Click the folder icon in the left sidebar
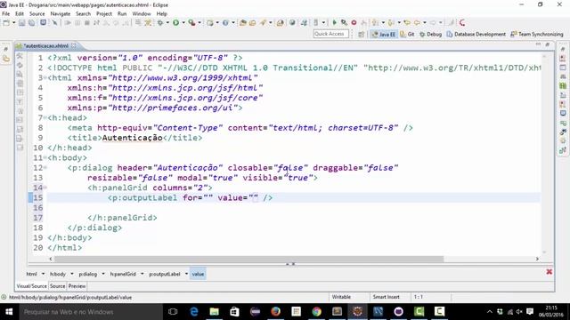Image resolution: width=570 pixels, height=320 pixels. [6, 59]
